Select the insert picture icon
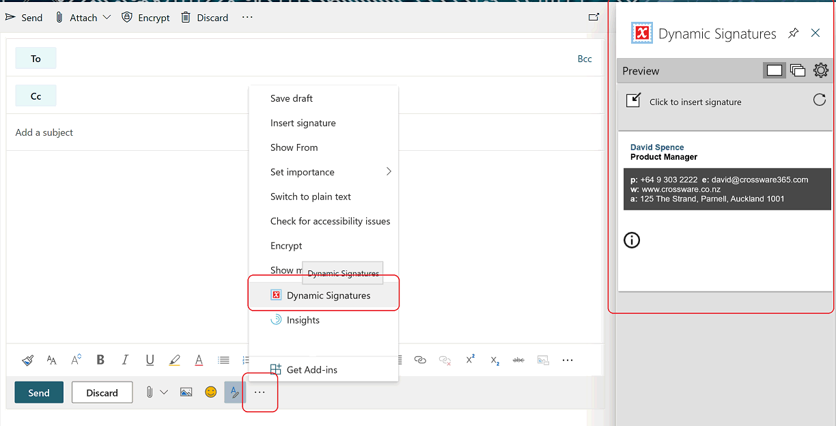 pos(186,391)
